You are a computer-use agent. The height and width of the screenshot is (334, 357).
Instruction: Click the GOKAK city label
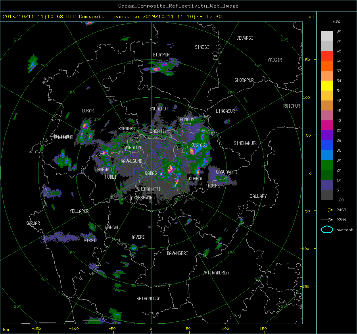coord(88,111)
